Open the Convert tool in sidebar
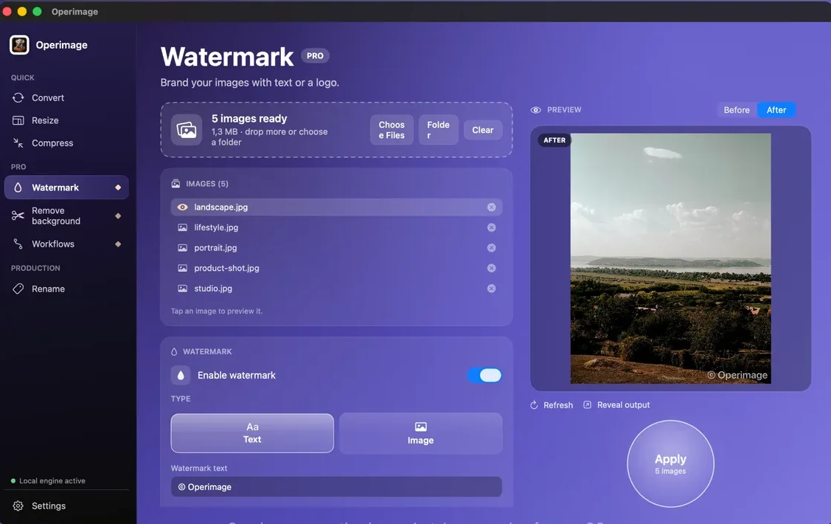831x524 pixels. point(66,97)
